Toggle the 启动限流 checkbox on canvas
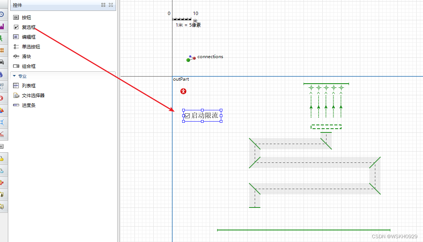The height and width of the screenshot is (242, 423). point(187,116)
